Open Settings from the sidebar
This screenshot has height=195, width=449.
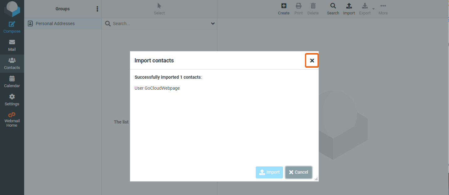[12, 100]
